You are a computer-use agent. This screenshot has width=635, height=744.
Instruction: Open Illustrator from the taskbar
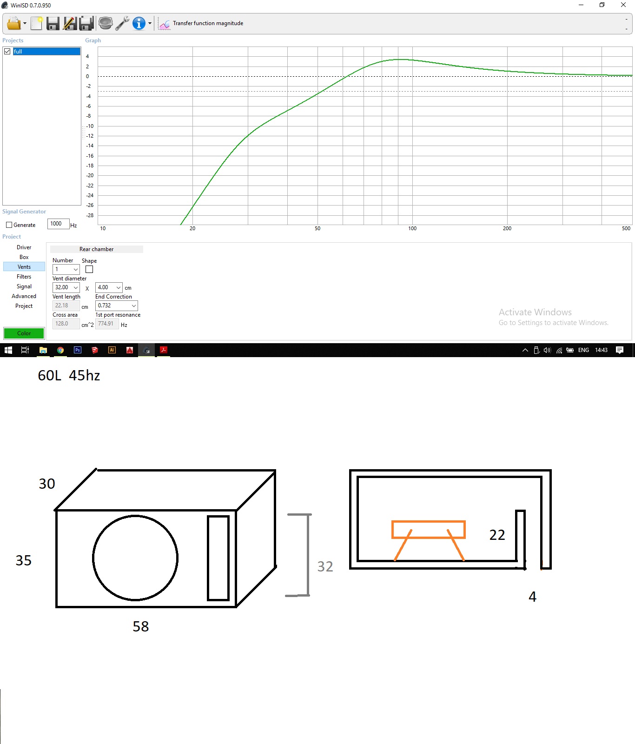coord(112,350)
